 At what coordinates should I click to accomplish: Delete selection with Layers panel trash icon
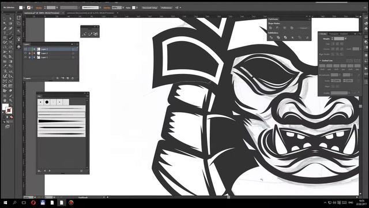pos(73,78)
